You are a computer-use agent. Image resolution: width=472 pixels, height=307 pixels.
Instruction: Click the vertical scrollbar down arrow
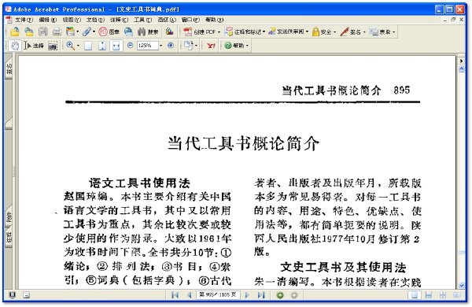462,285
